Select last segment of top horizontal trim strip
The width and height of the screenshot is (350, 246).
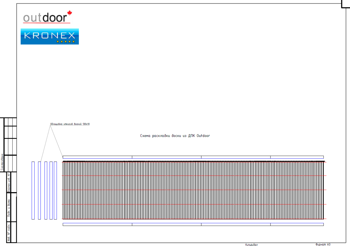[x=297, y=157]
